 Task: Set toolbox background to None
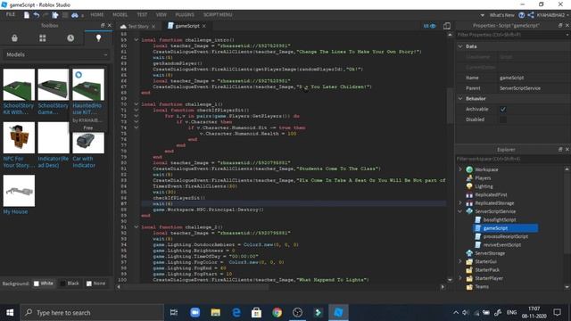tap(95, 284)
